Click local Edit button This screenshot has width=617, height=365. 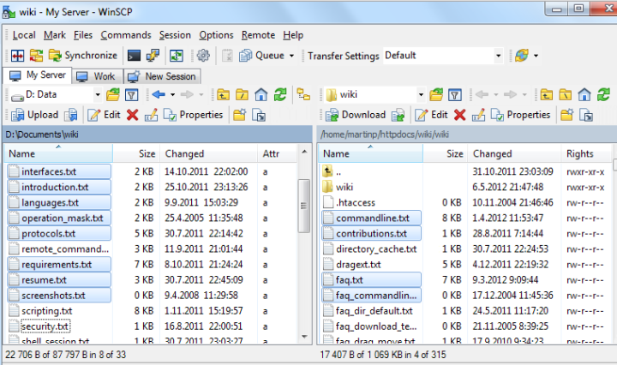coord(104,115)
